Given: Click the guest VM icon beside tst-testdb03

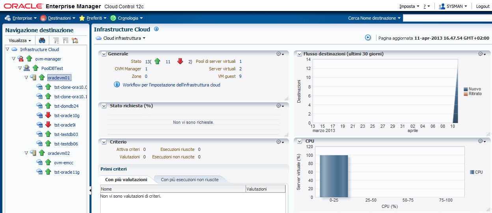Looking at the screenshot, I should click(39, 134).
